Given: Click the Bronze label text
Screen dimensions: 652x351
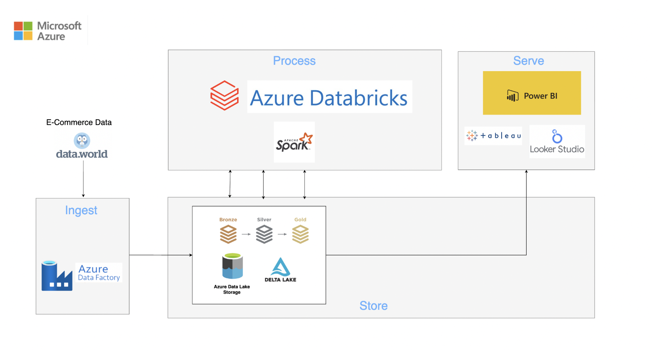Looking at the screenshot, I should coord(228,219).
